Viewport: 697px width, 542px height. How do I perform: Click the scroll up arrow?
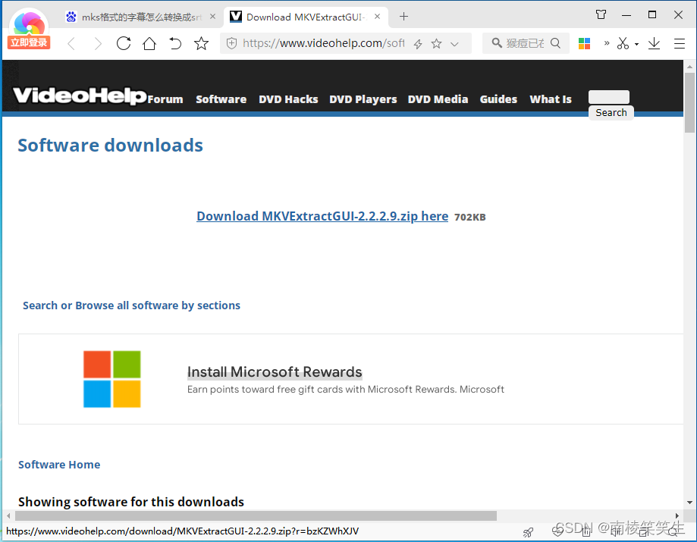(689, 67)
